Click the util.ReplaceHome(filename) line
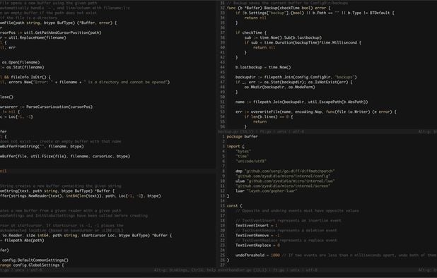The image size is (437, 278). [33, 37]
